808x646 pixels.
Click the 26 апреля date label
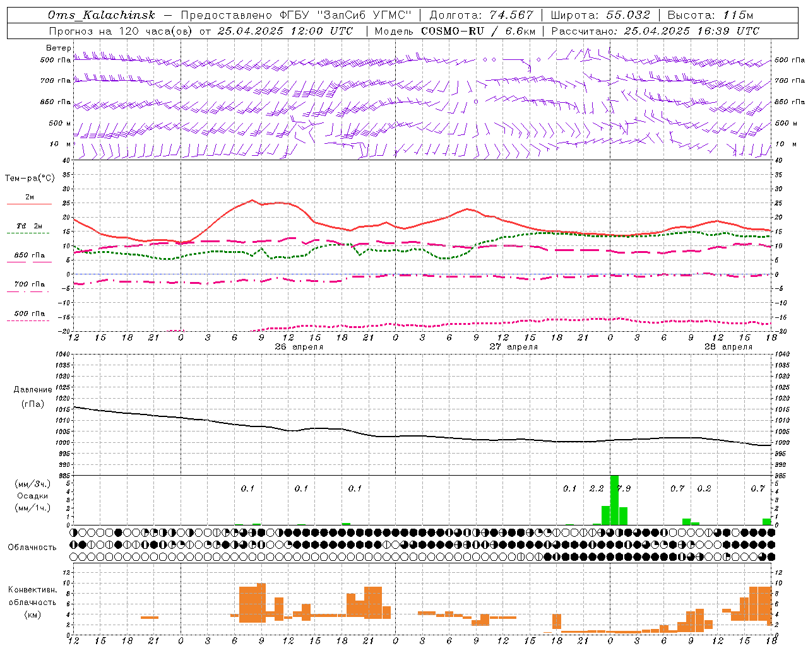[x=299, y=347]
